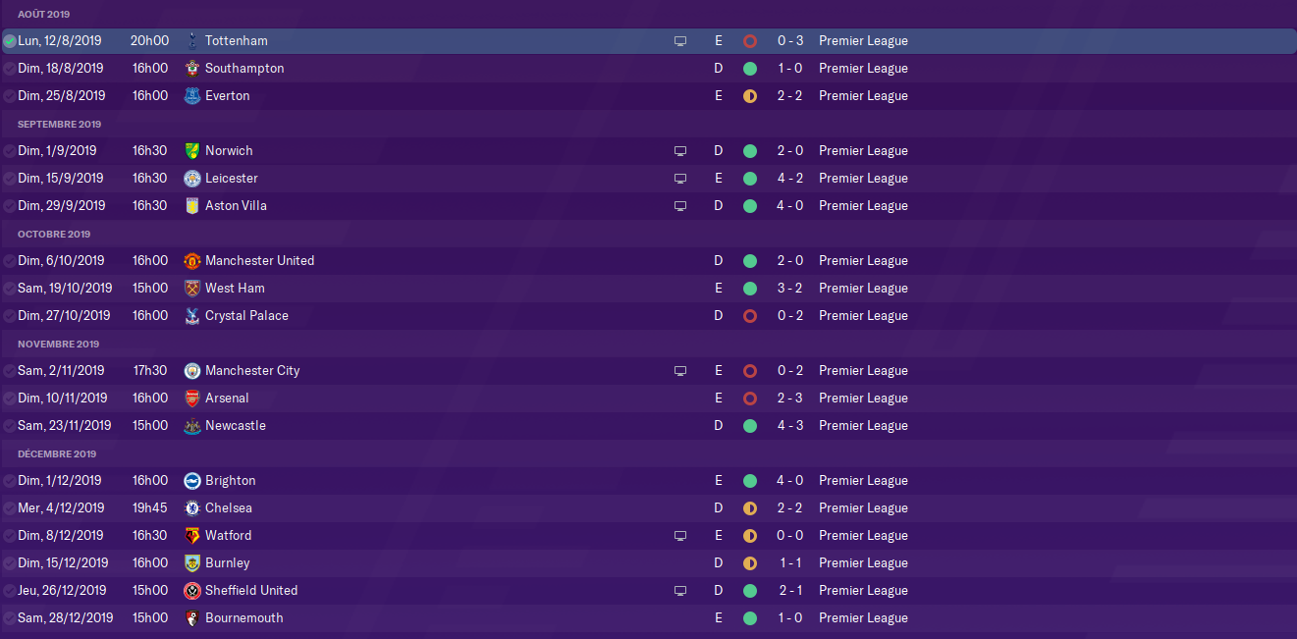Click the Watford club crest
The width and height of the screenshot is (1297, 639).
click(x=191, y=536)
